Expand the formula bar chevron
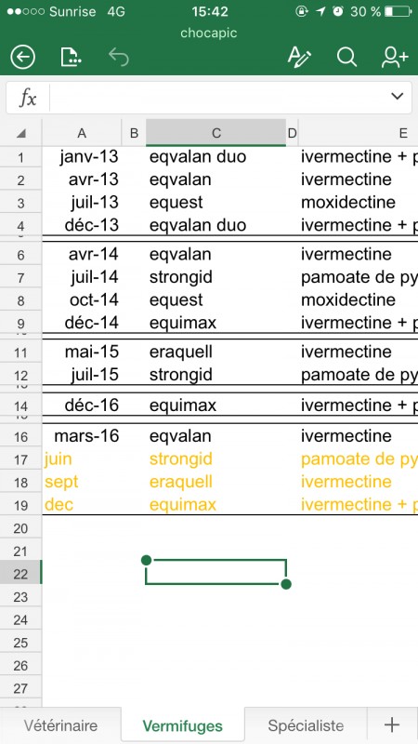The height and width of the screenshot is (744, 418). click(x=398, y=97)
